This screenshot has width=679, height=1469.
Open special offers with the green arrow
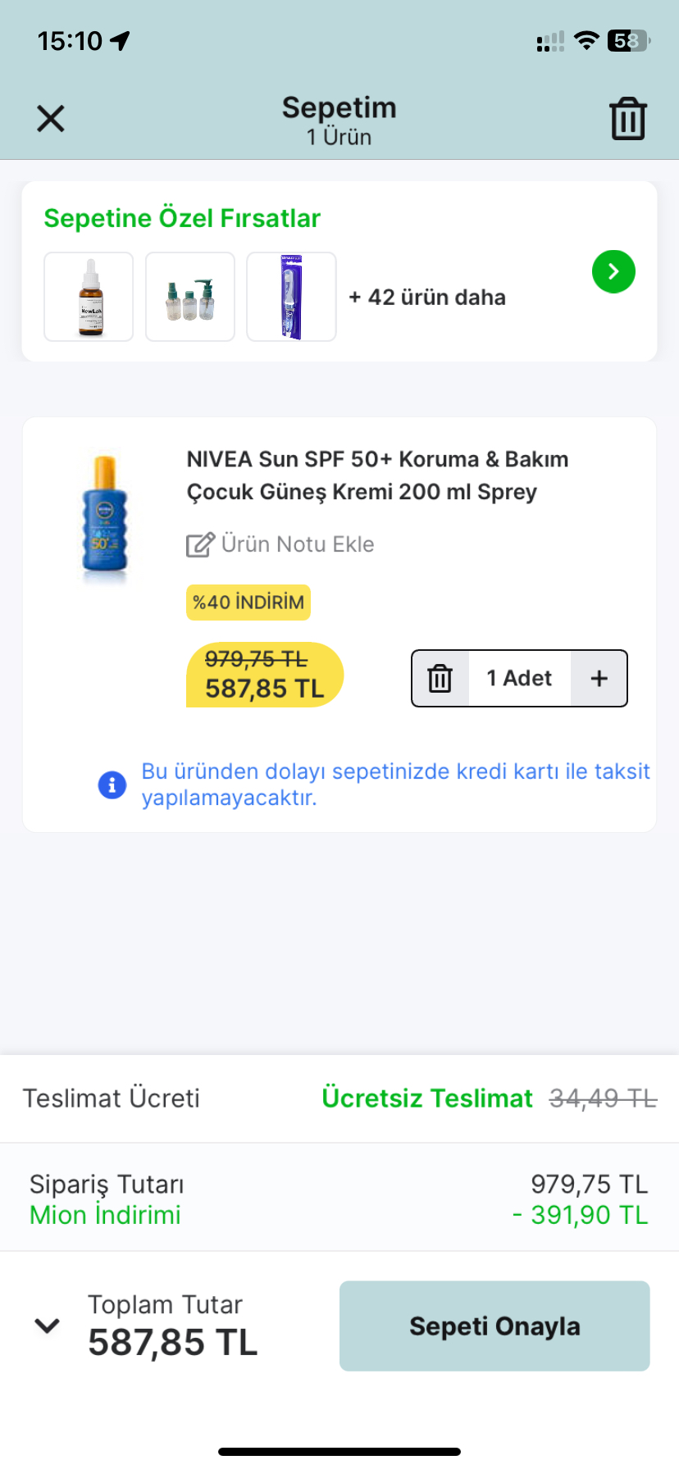(x=613, y=271)
